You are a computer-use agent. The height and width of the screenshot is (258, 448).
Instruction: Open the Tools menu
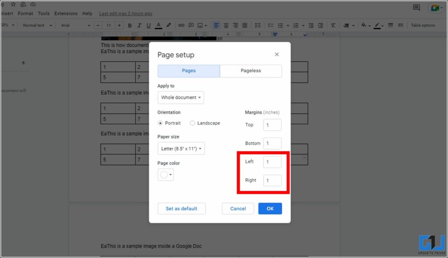(44, 14)
